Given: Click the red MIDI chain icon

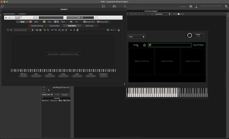Looking at the screenshot, I should (x=31, y=22).
